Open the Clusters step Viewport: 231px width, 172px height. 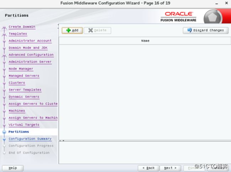[x=17, y=83]
